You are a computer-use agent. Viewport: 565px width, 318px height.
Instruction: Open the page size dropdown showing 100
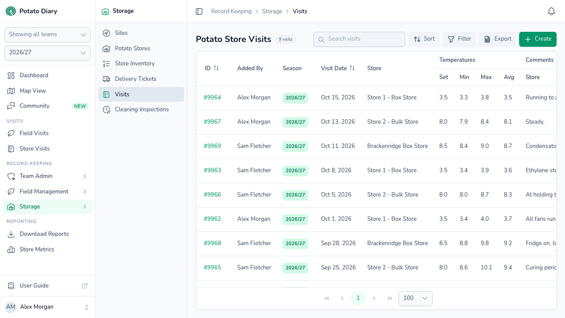click(x=415, y=298)
